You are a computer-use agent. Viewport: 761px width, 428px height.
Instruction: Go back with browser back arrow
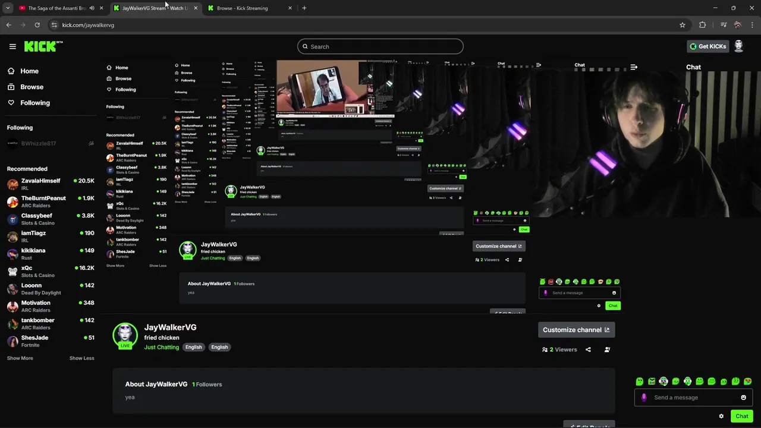[x=9, y=25]
